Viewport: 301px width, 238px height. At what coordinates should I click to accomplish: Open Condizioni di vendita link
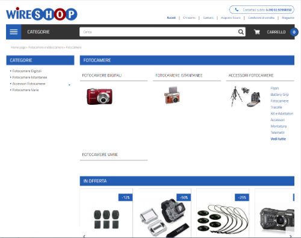pos(261,17)
